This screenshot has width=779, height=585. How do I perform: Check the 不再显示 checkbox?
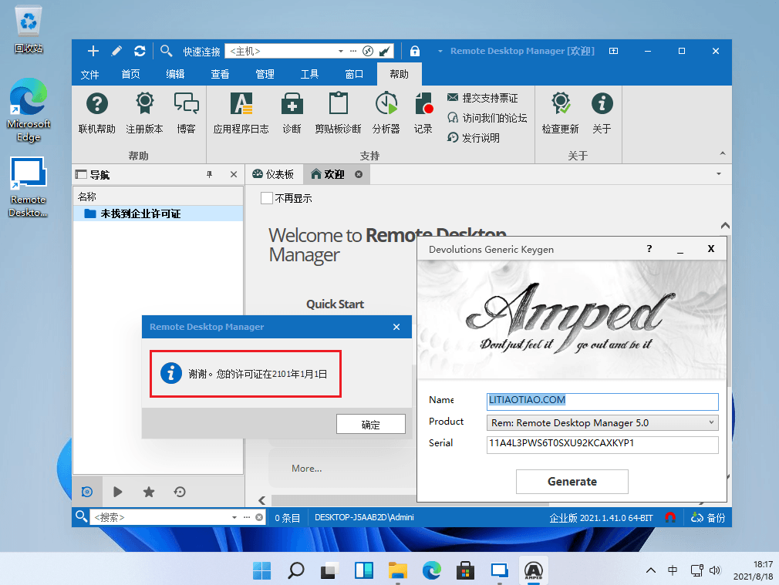(x=267, y=198)
